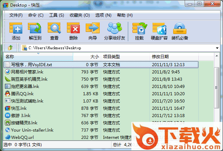The image size is (223, 151).
Task: Click the 拖把更名器.lnk file icon
Action: [7, 86]
